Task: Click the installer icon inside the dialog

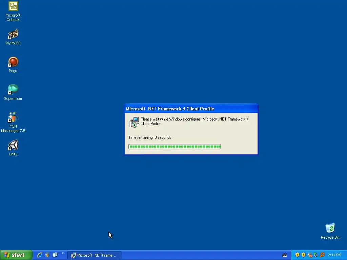Action: click(x=134, y=122)
